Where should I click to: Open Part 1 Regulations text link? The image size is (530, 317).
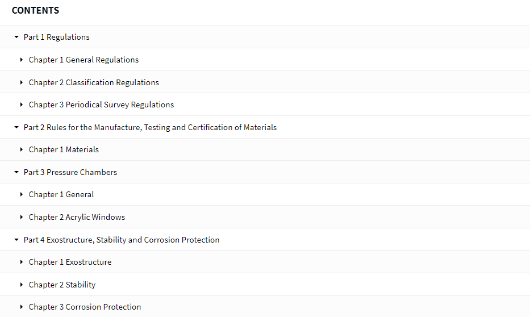click(x=56, y=37)
